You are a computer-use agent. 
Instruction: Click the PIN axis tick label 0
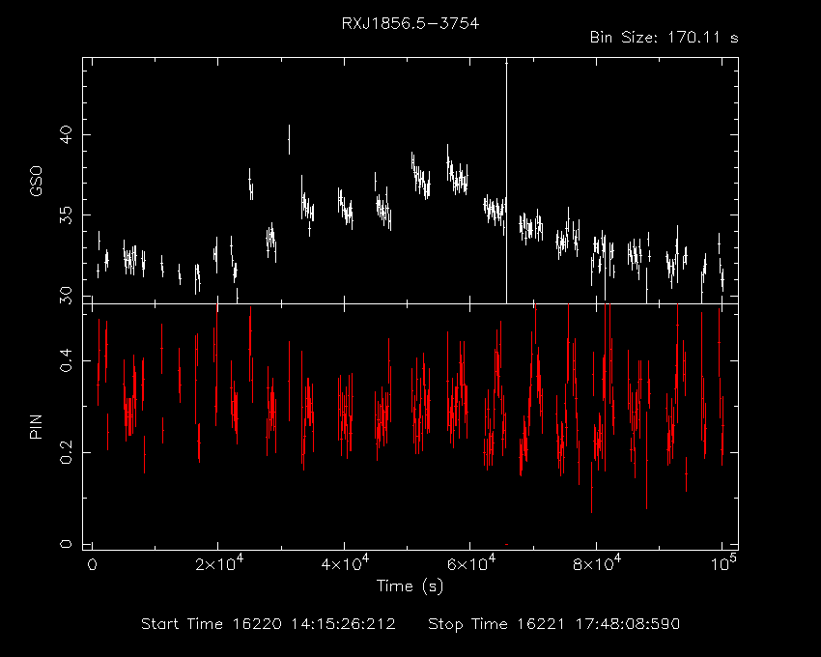pos(66,544)
